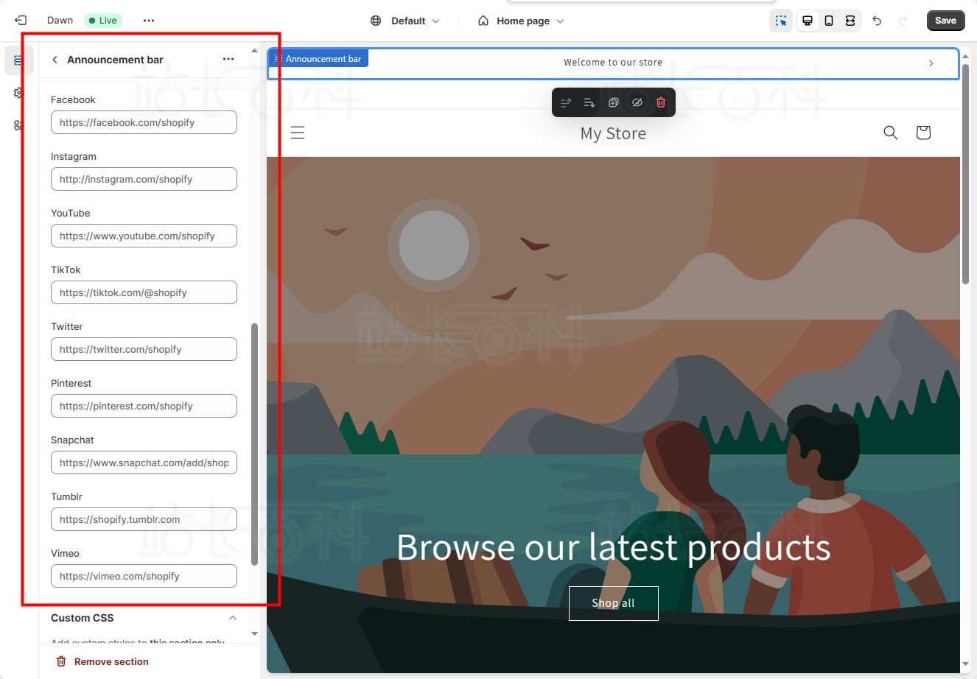Open the Home page template dropdown

point(521,21)
